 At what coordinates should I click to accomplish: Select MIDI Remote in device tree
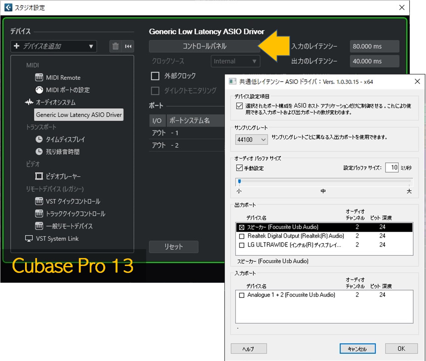pyautogui.click(x=63, y=78)
